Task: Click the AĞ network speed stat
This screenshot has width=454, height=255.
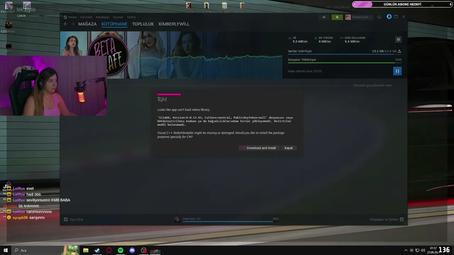Action: pyautogui.click(x=298, y=40)
